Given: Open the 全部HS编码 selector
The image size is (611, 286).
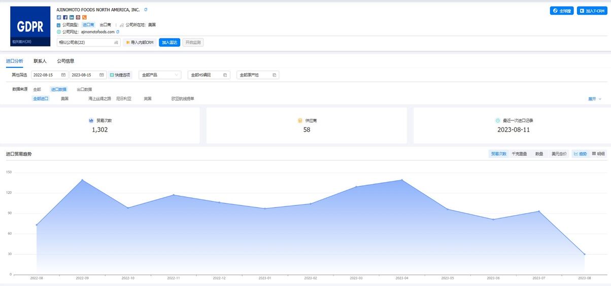Looking at the screenshot, I should tap(209, 75).
